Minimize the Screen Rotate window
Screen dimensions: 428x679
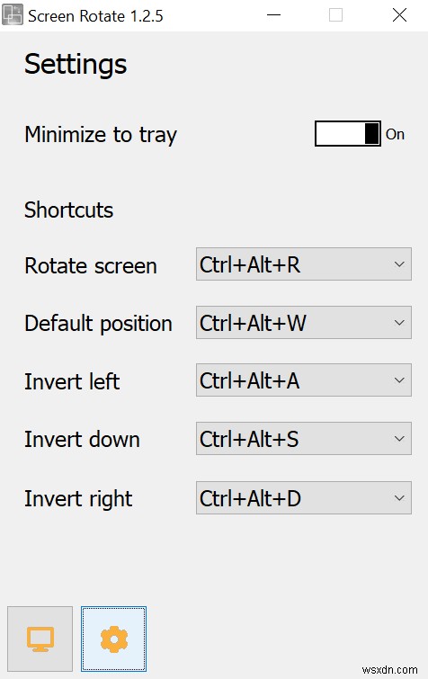tap(273, 15)
